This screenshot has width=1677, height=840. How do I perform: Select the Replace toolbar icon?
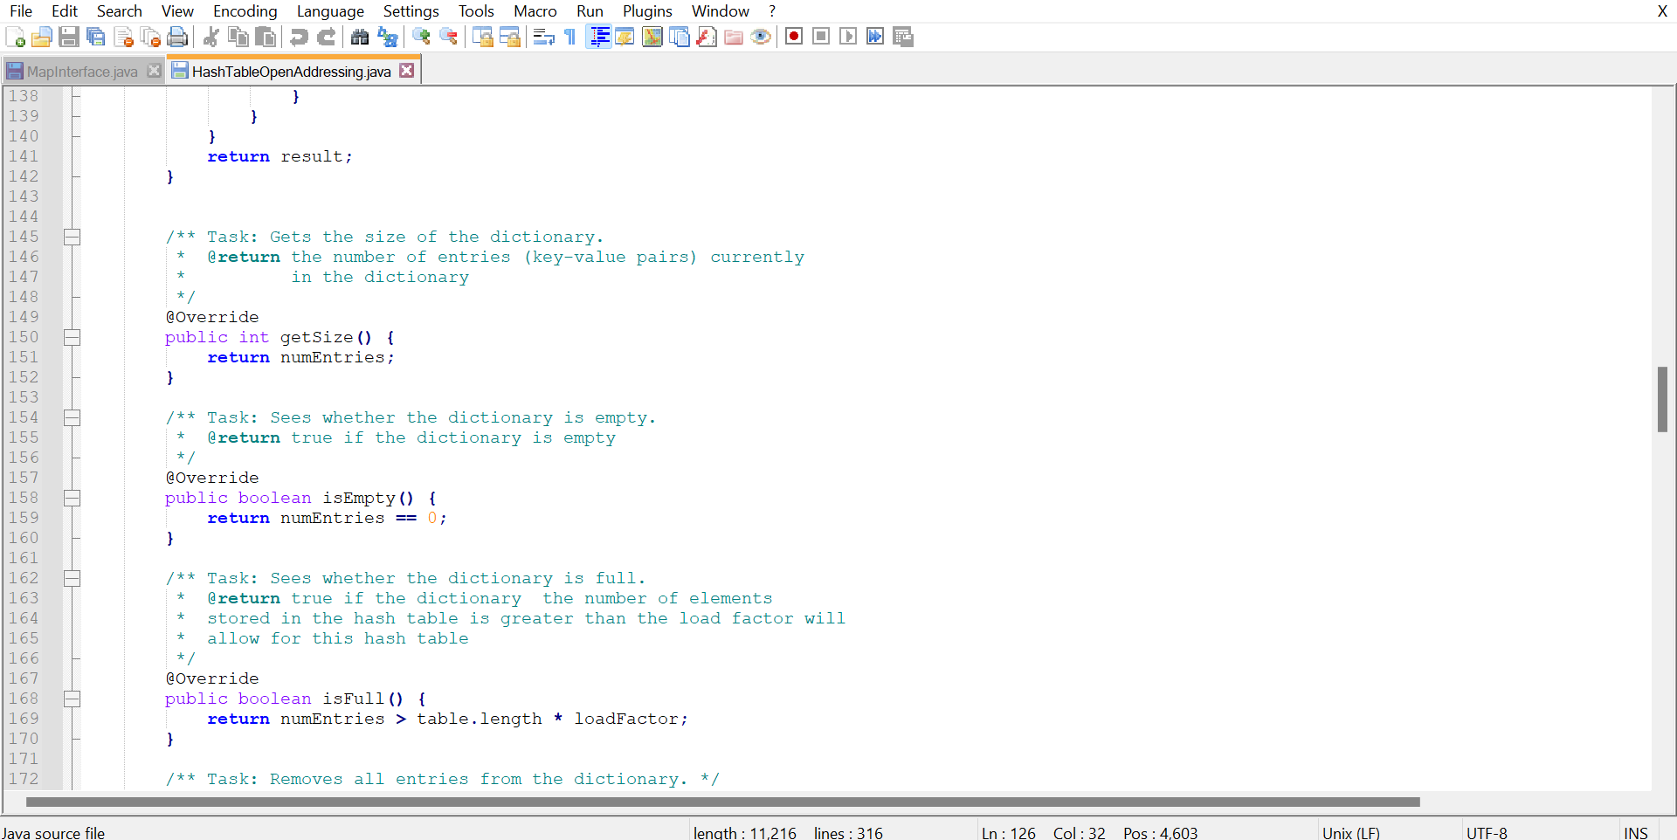coord(387,37)
